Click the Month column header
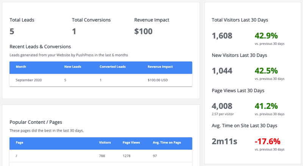The image size is (303, 166). (21, 67)
